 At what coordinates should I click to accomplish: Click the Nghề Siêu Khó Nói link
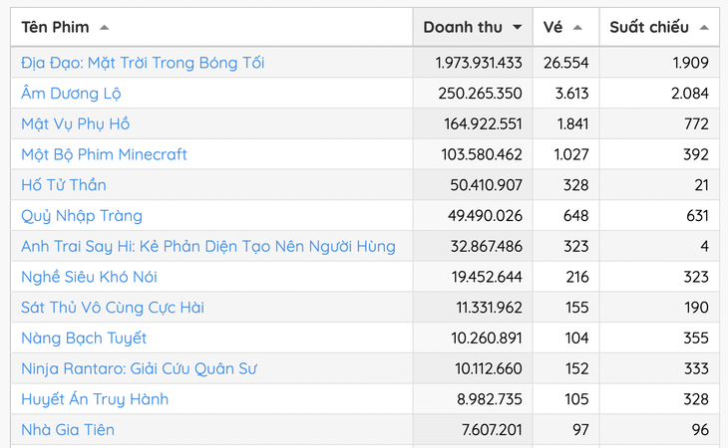(x=89, y=277)
